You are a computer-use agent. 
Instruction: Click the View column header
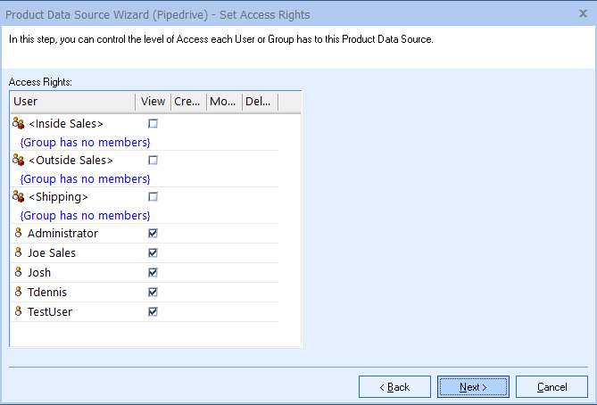pyautogui.click(x=153, y=102)
